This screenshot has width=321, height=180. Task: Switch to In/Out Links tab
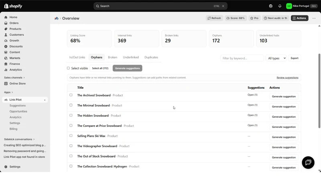click(x=77, y=57)
